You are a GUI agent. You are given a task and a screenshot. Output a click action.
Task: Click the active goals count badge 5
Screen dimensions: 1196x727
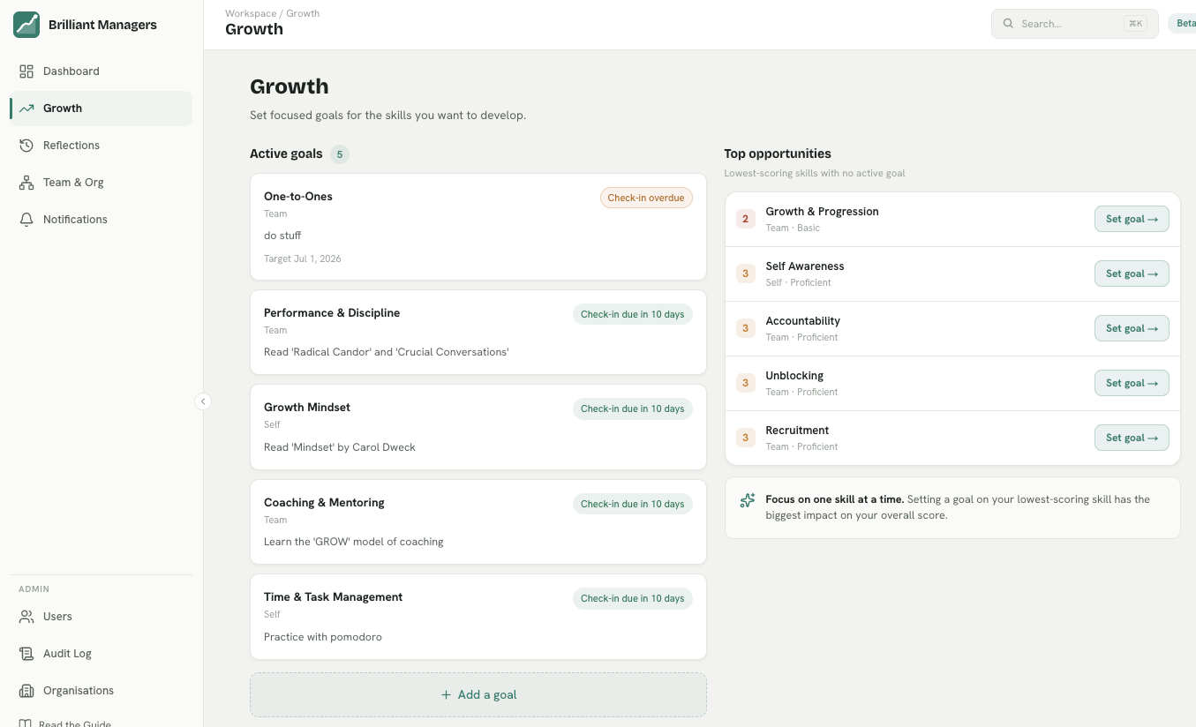[340, 154]
